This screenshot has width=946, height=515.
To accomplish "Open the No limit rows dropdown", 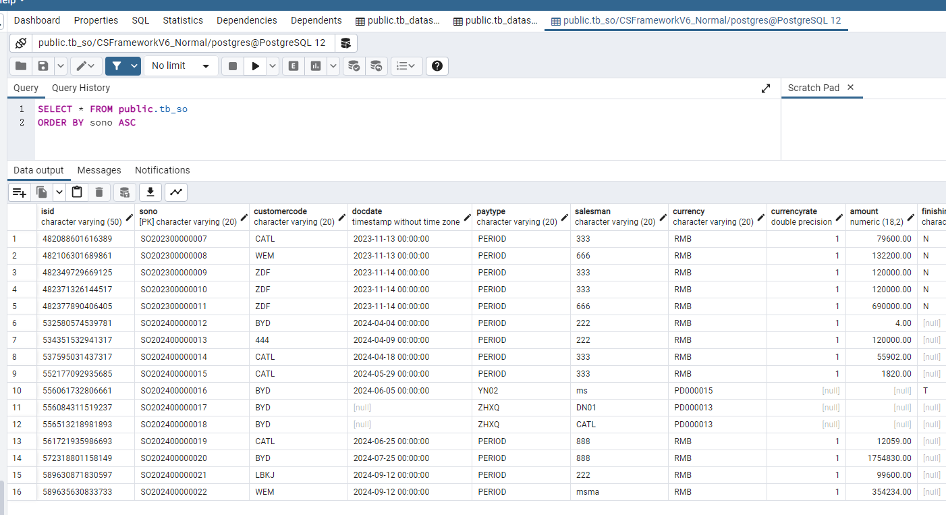I will pos(181,65).
